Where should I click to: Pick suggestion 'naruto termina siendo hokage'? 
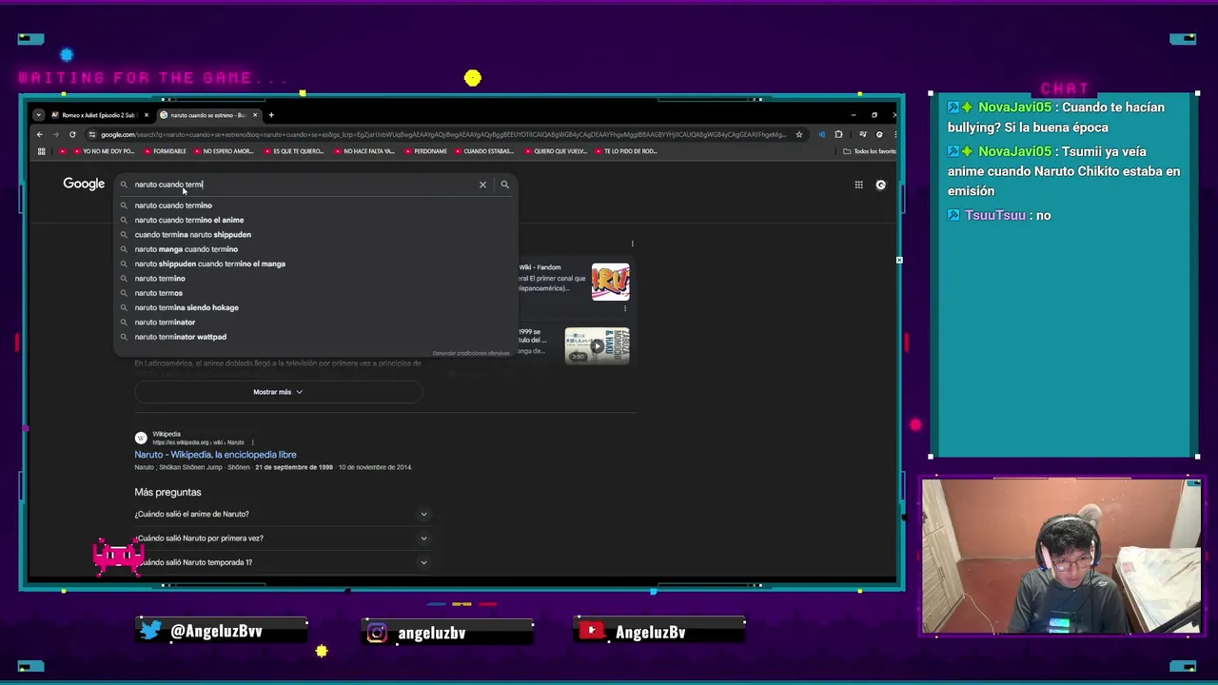pyautogui.click(x=316, y=307)
